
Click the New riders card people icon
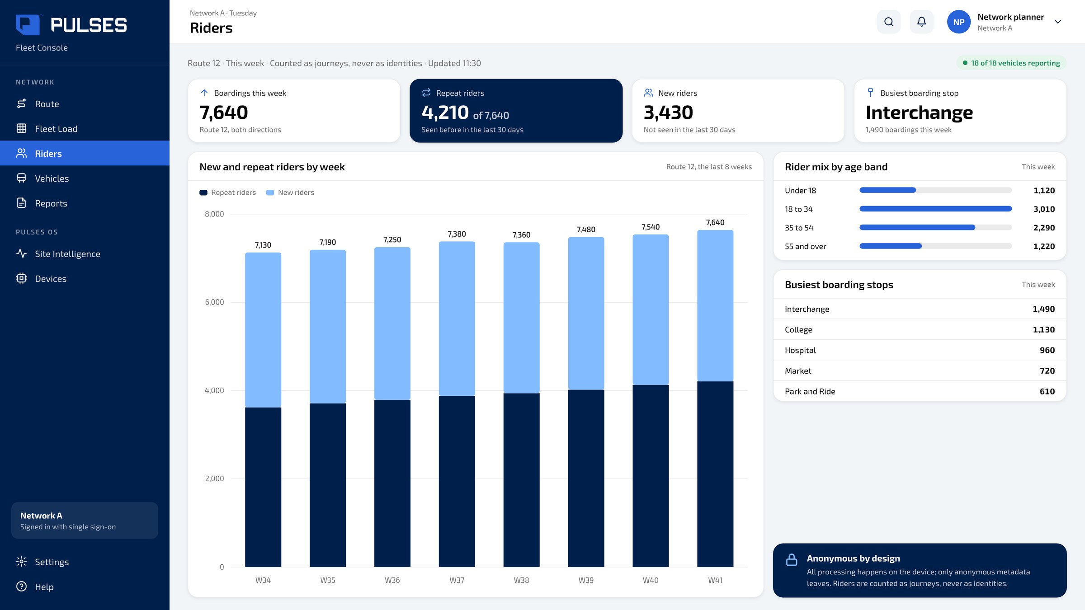coord(648,93)
